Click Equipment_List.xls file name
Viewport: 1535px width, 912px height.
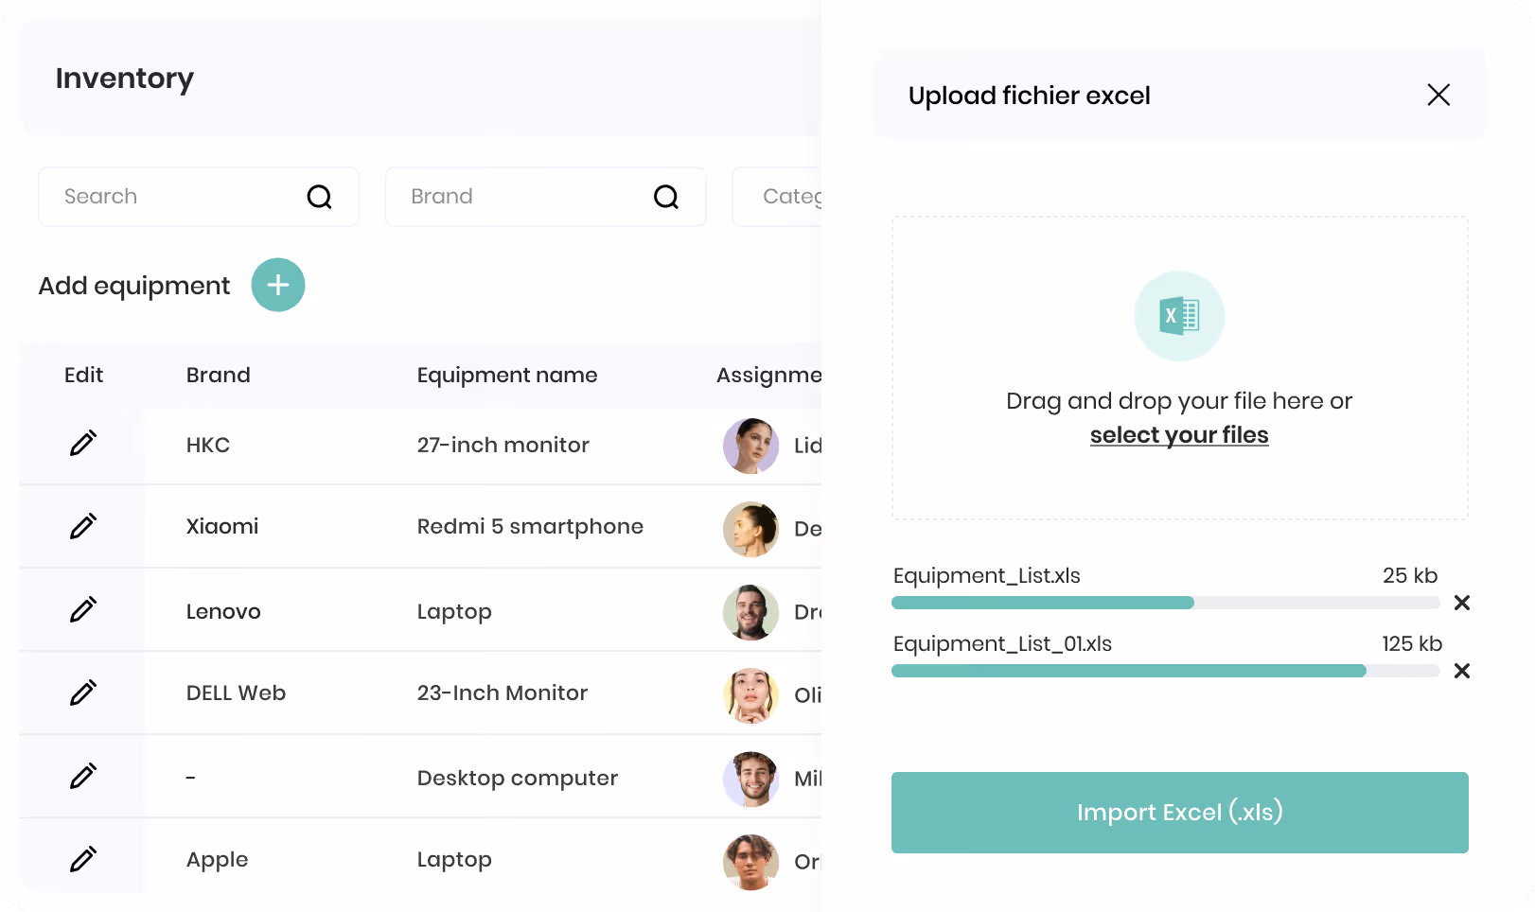pyautogui.click(x=987, y=575)
